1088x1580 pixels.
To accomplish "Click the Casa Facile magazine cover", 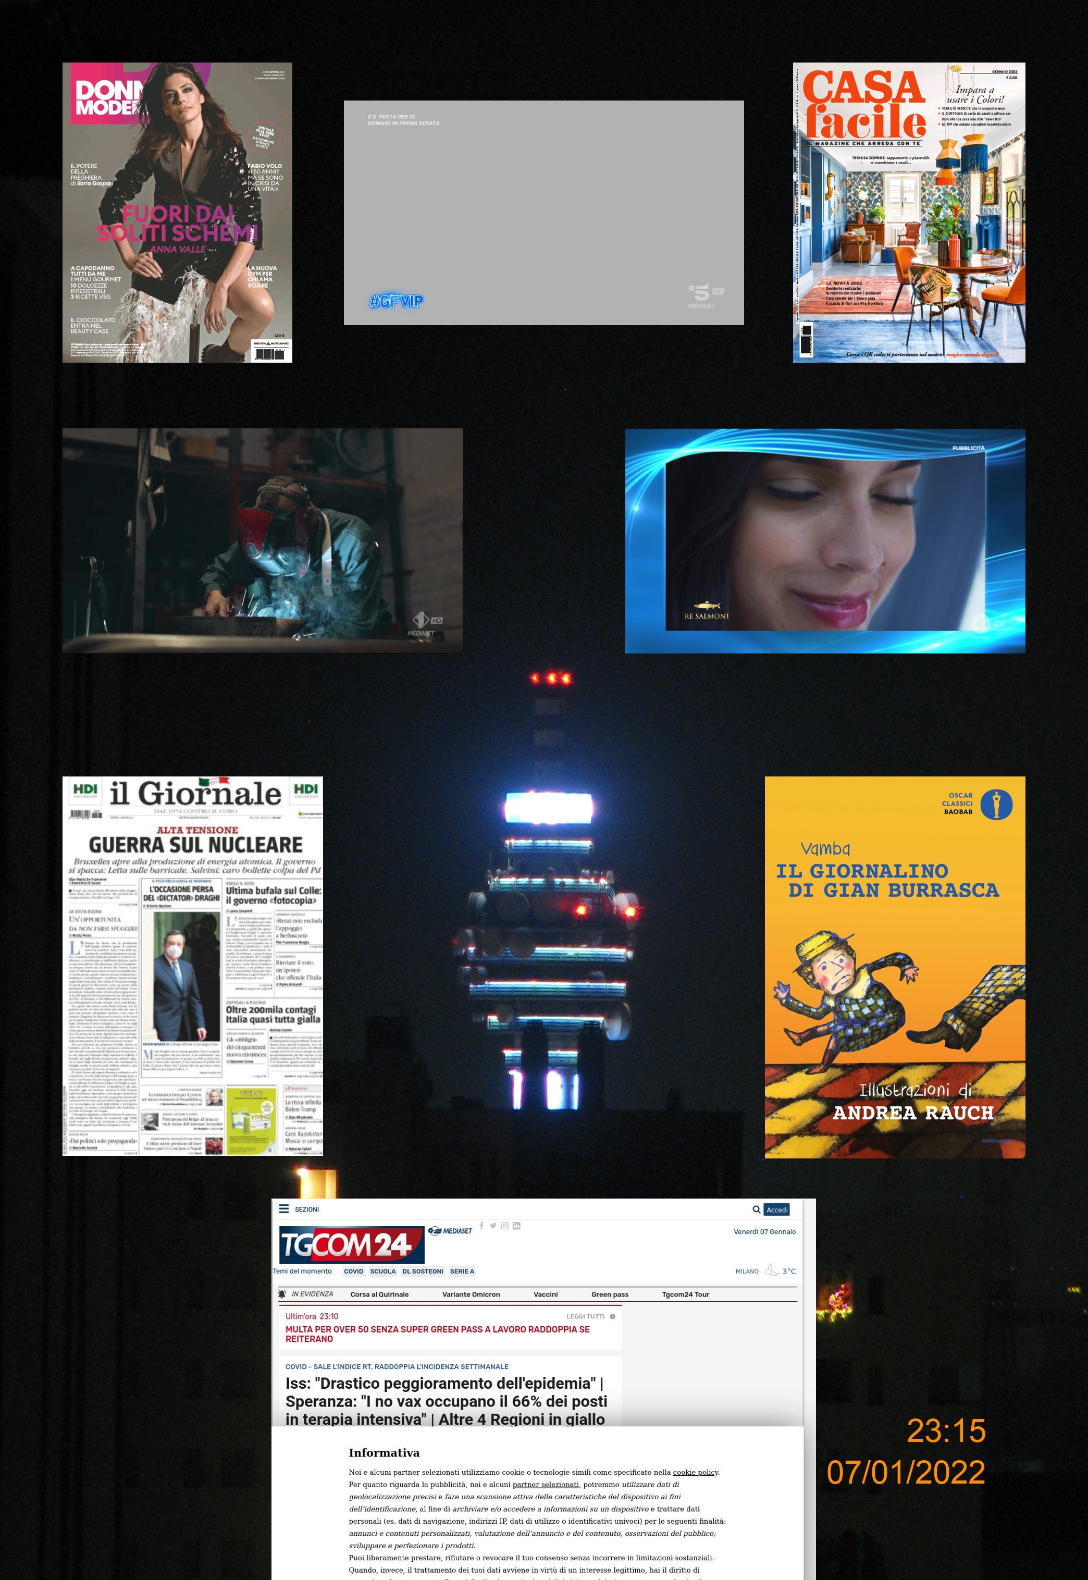I will pos(909,213).
